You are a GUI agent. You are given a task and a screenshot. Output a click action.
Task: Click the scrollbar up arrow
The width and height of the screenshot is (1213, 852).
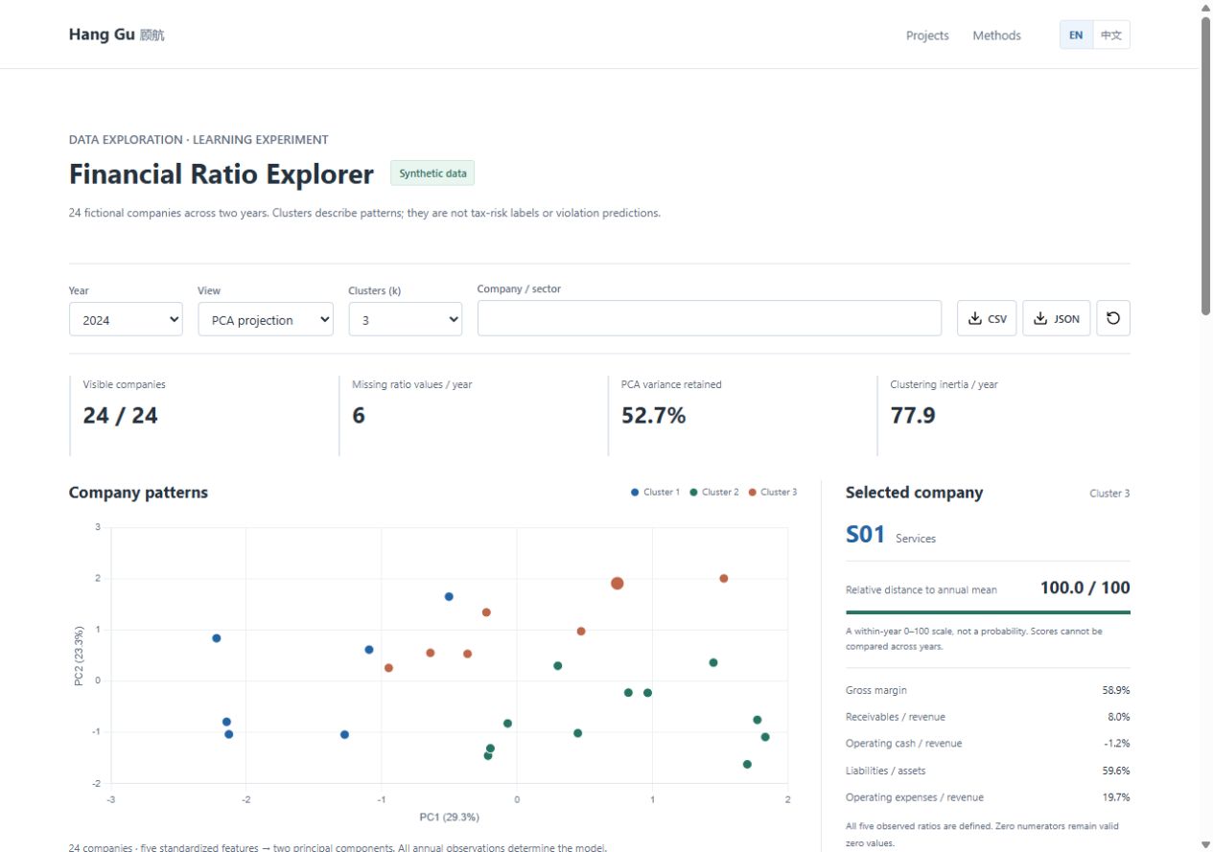pyautogui.click(x=1206, y=8)
